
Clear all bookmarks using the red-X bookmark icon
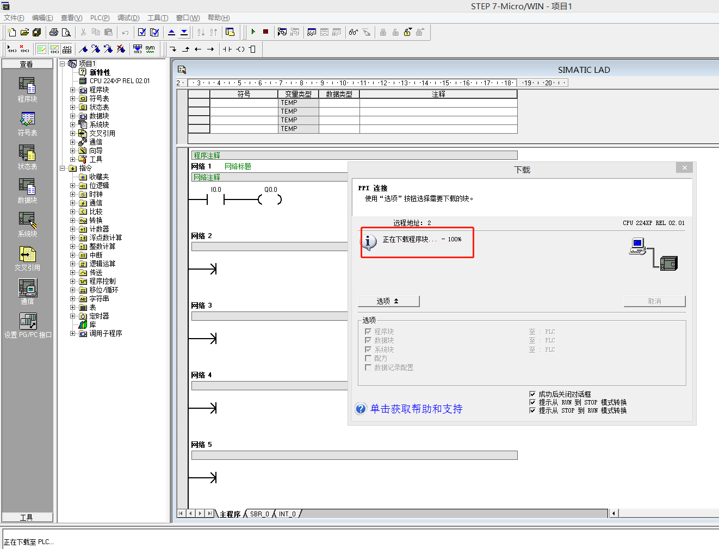[121, 49]
